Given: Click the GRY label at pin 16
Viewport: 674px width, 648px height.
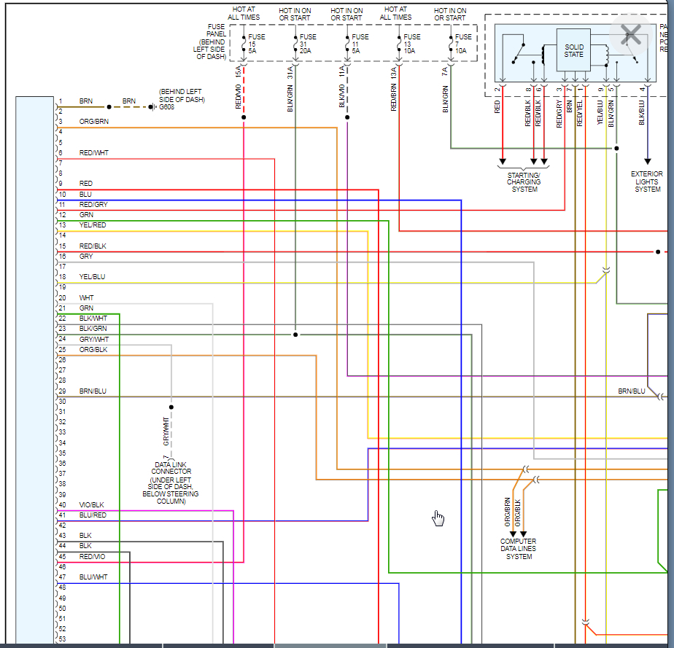Looking at the screenshot, I should coord(86,256).
